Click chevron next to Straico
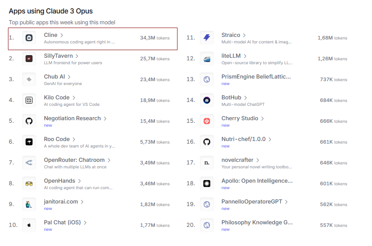 tap(244, 36)
